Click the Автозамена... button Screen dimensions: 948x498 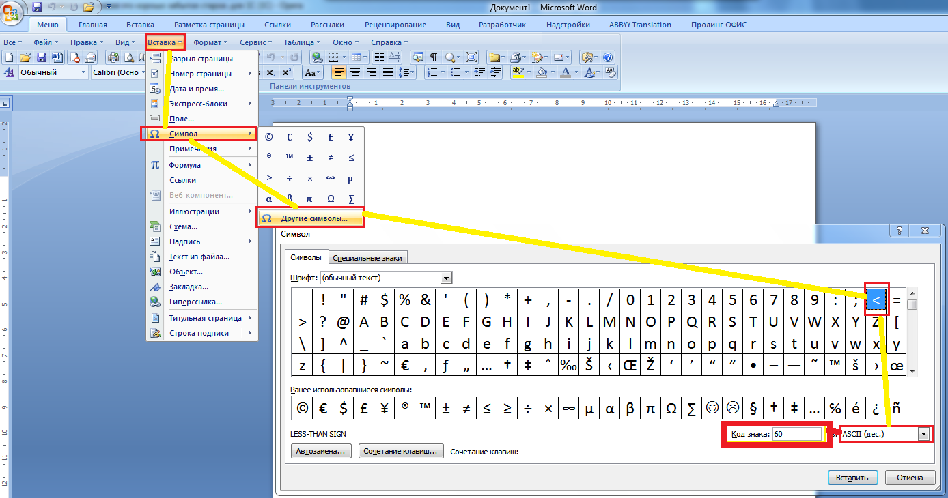(321, 452)
